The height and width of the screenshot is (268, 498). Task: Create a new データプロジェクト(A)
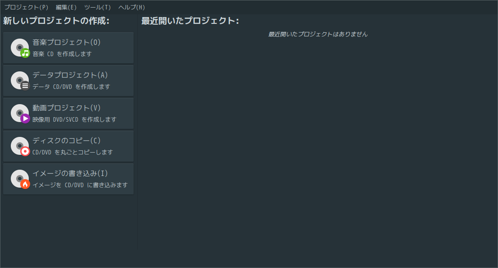click(70, 75)
